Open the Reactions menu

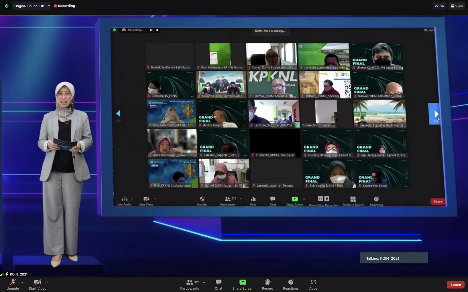pos(290,285)
